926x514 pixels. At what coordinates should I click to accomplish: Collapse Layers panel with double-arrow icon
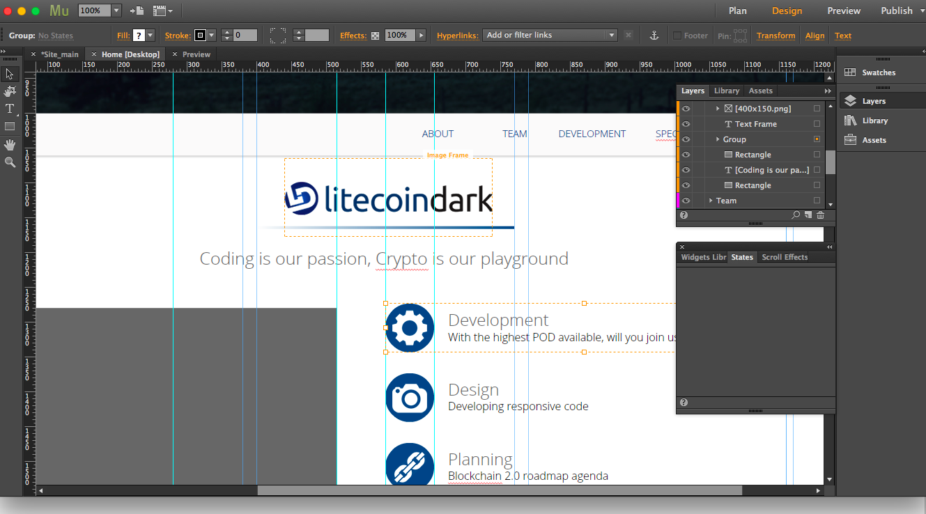828,91
